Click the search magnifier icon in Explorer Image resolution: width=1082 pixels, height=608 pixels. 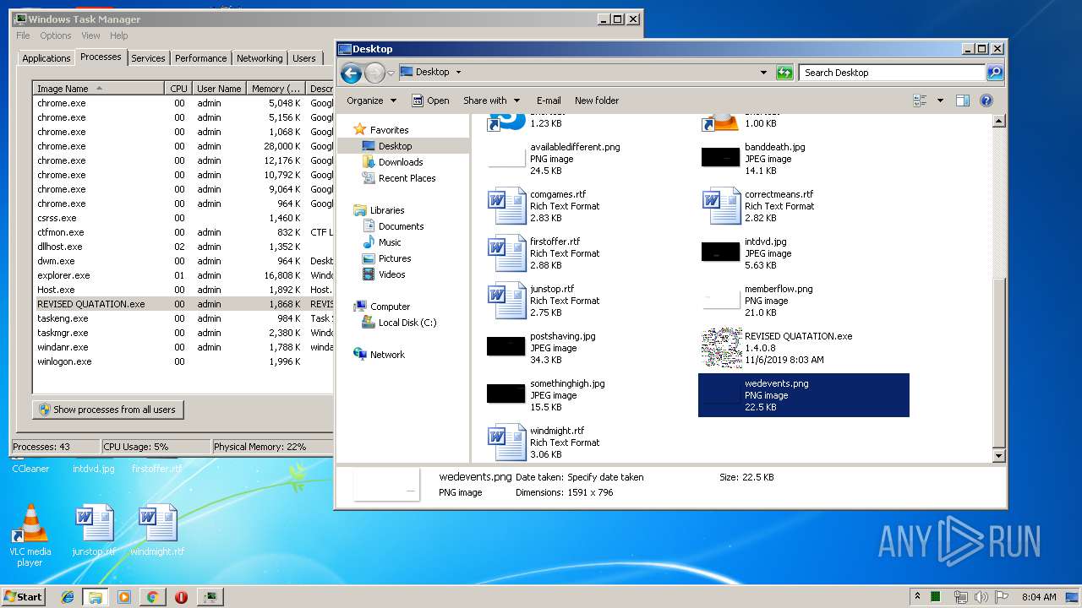coord(995,73)
